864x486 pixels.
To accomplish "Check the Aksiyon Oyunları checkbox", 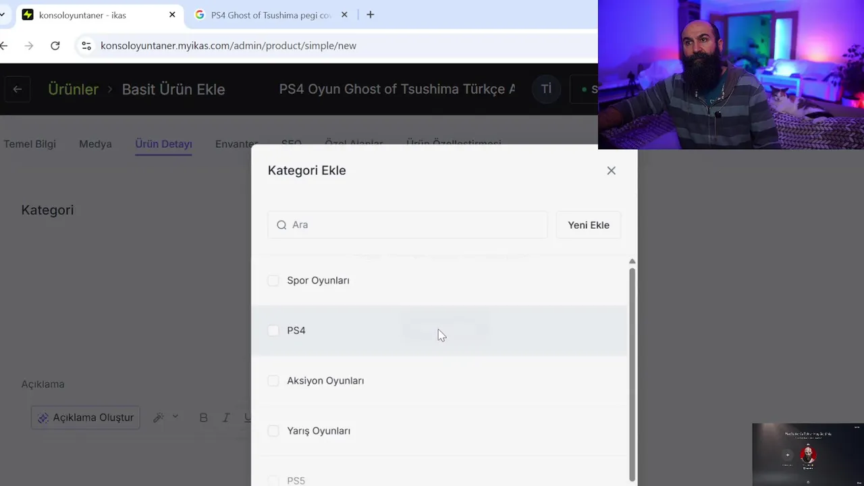I will point(273,381).
